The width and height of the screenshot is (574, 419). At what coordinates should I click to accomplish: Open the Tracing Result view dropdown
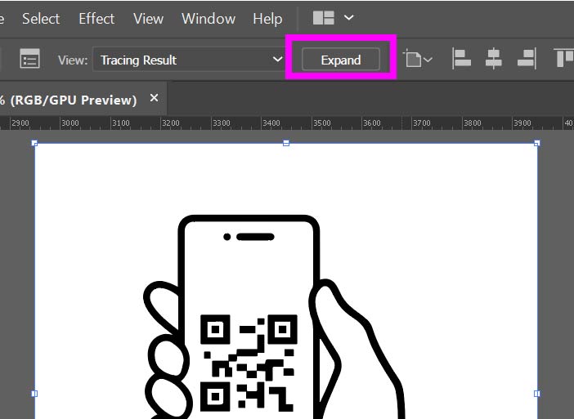(x=189, y=60)
